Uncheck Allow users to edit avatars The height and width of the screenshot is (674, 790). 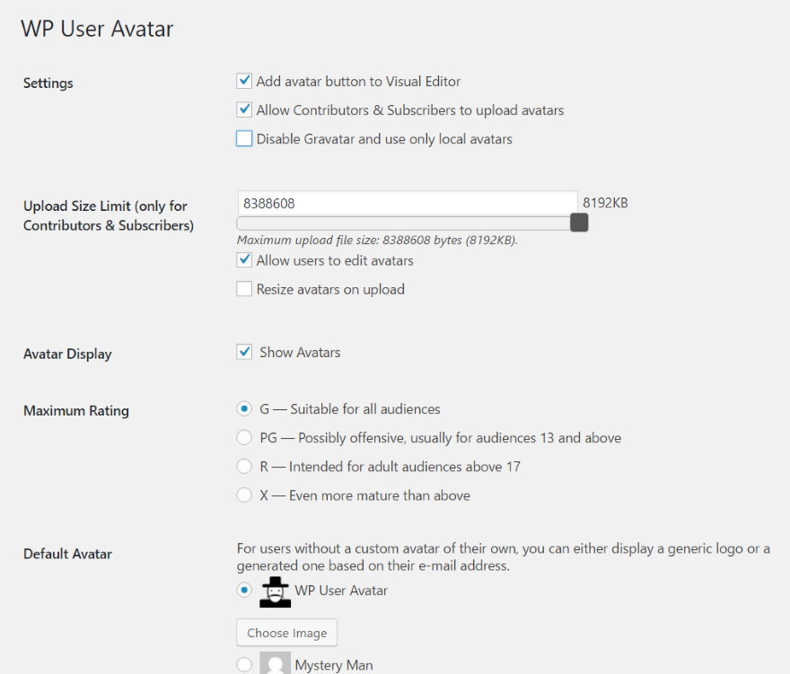[244, 260]
